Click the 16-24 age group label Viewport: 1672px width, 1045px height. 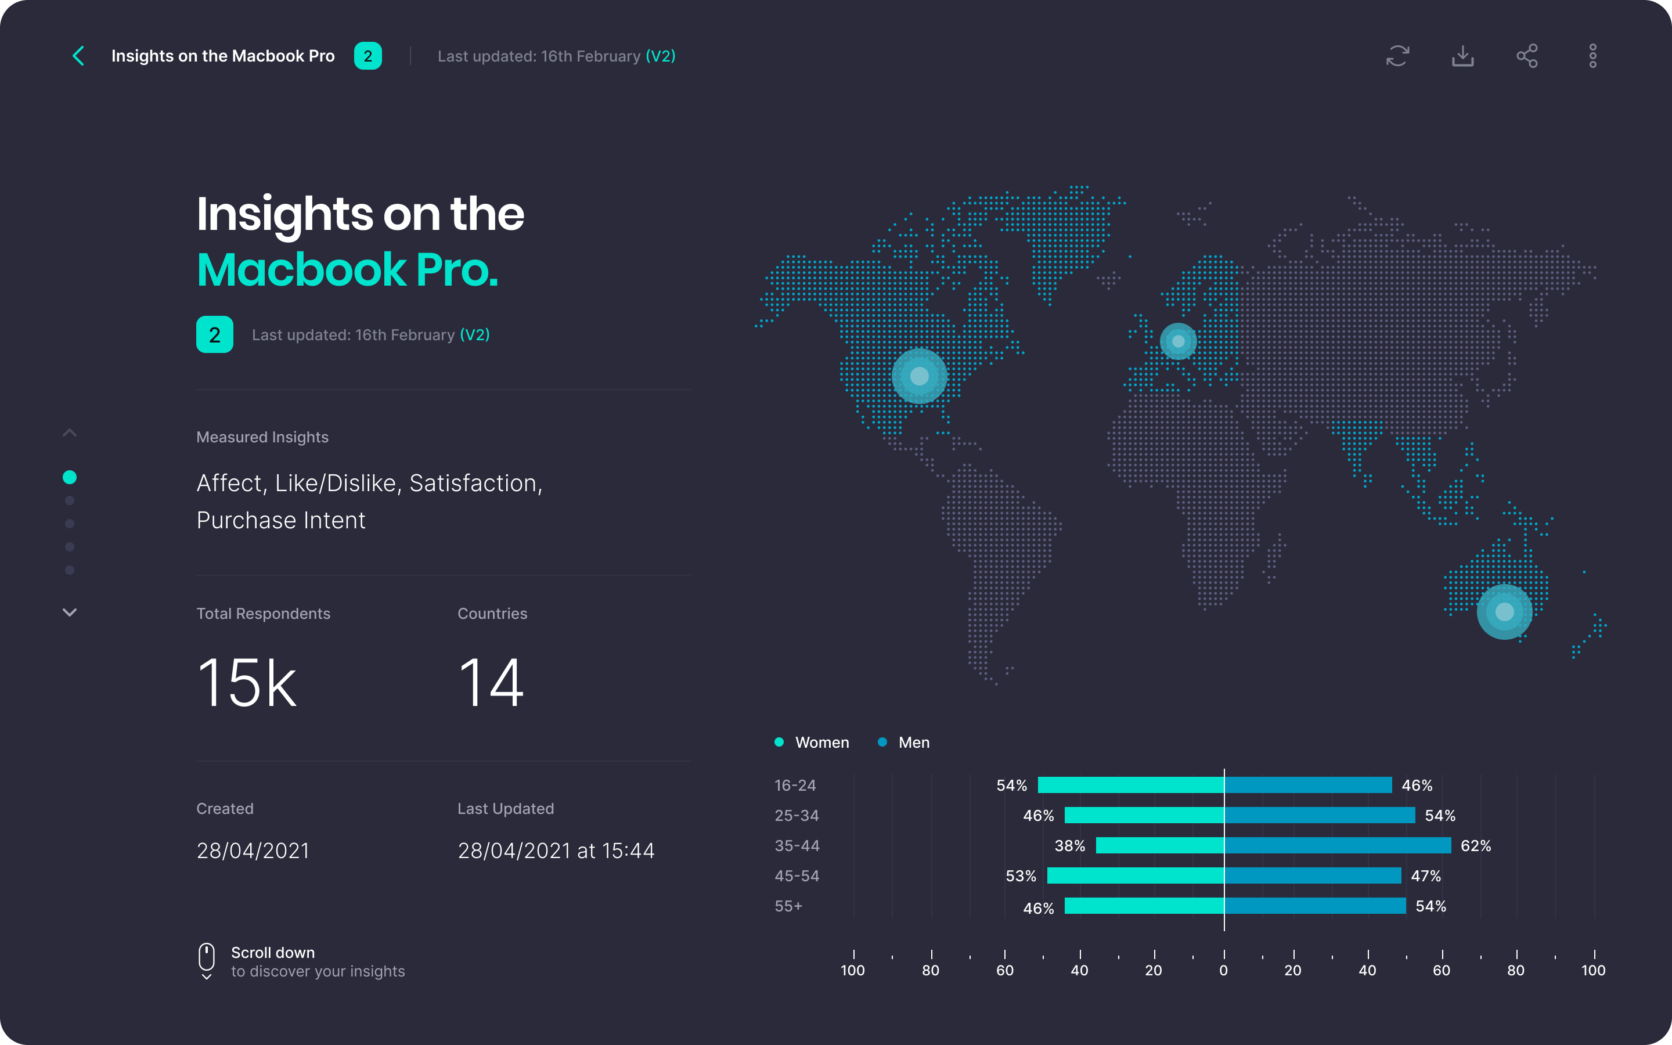[x=795, y=785]
